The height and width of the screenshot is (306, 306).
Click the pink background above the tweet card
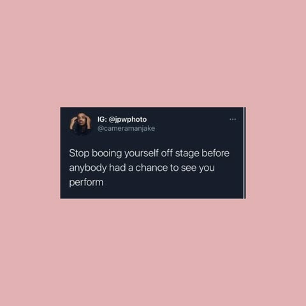coord(153,53)
